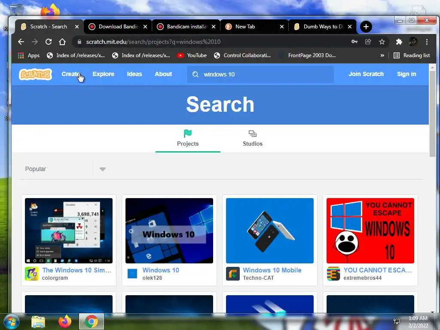The height and width of the screenshot is (330, 440).
Task: Click olek128's avatar icon
Action: point(132,274)
